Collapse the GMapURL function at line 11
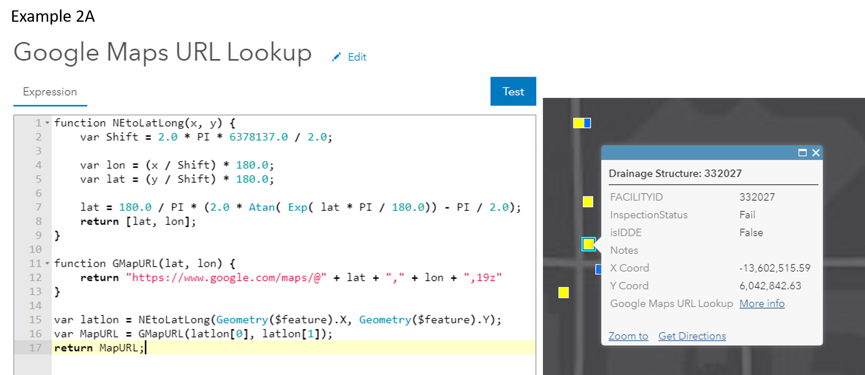Image resolution: width=865 pixels, height=375 pixels. (47, 263)
